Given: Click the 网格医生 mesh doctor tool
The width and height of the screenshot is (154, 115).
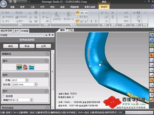Looking at the screenshot, I should [8, 17].
